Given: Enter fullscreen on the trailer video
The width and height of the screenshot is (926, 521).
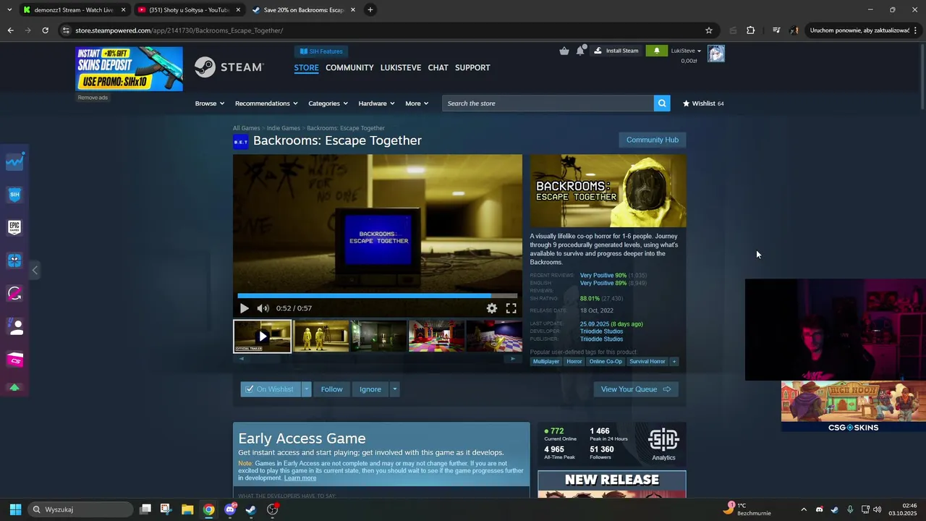Looking at the screenshot, I should point(511,308).
